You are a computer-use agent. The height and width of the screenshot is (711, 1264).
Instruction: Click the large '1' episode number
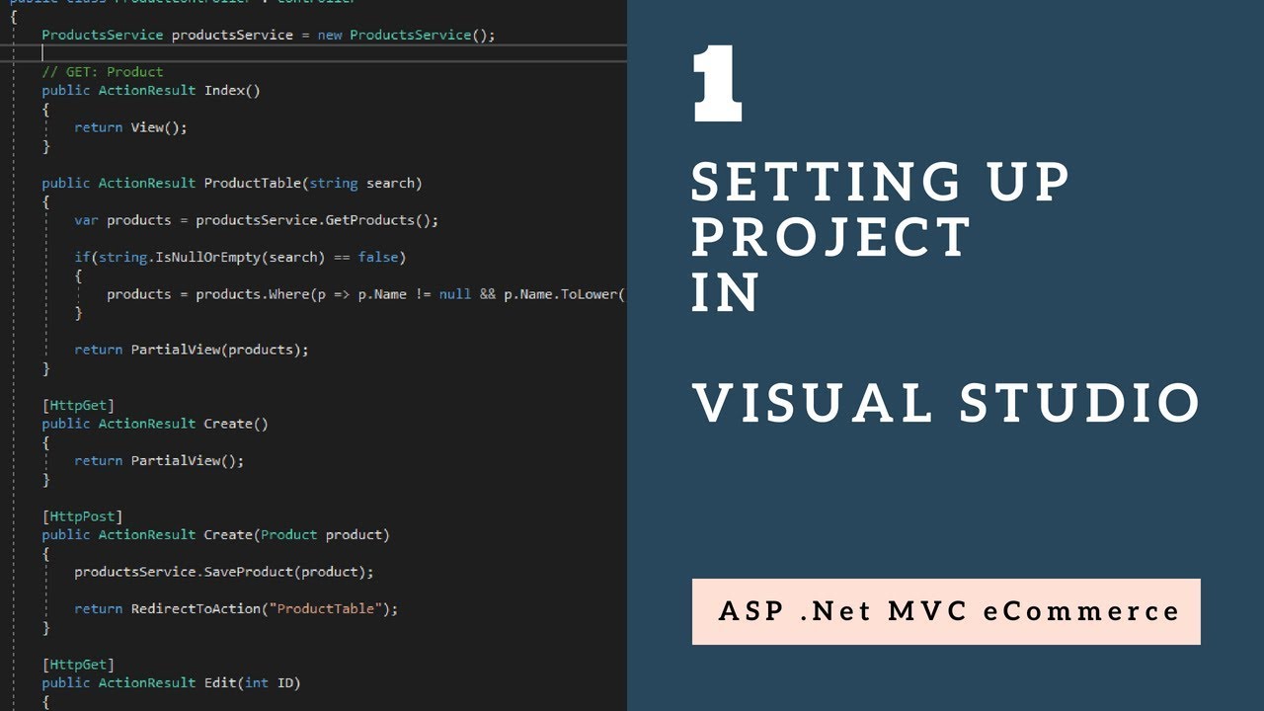(x=717, y=86)
